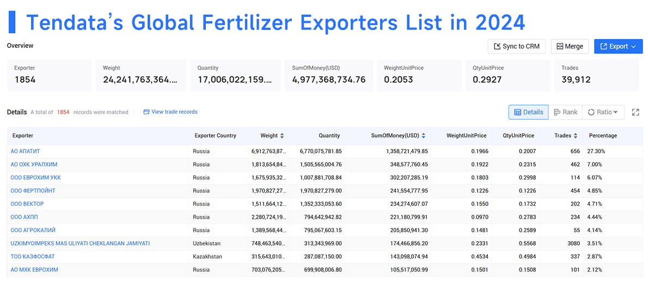
Task: Open the View trade records link
Action: click(x=170, y=112)
